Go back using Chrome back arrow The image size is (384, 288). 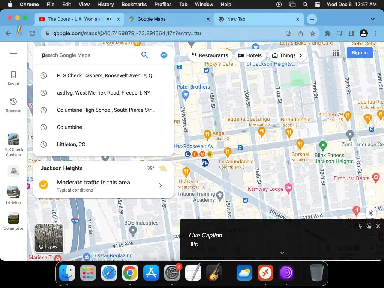(x=8, y=33)
